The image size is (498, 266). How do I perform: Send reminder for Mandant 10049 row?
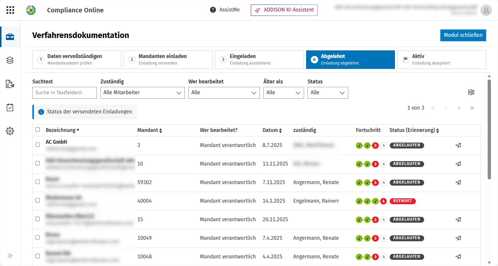458,238
